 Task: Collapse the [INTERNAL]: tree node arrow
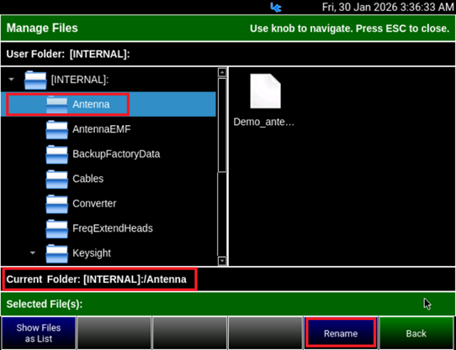(11, 79)
